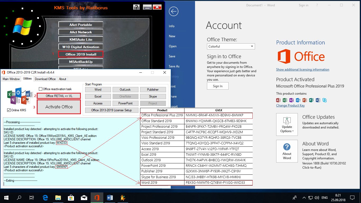This screenshot has height=203, width=361.
Task: Switch to Main Window tab
Action: coord(11,79)
